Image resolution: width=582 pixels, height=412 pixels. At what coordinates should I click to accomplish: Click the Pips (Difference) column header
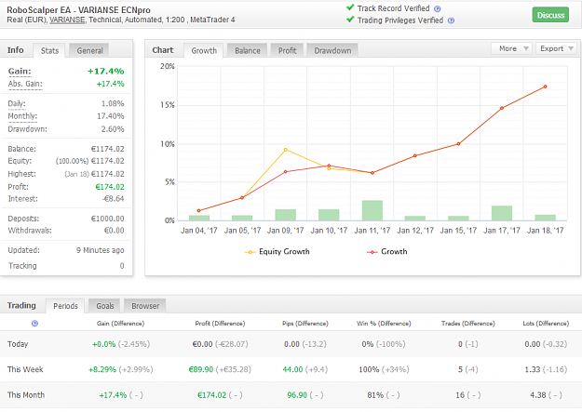tap(305, 324)
